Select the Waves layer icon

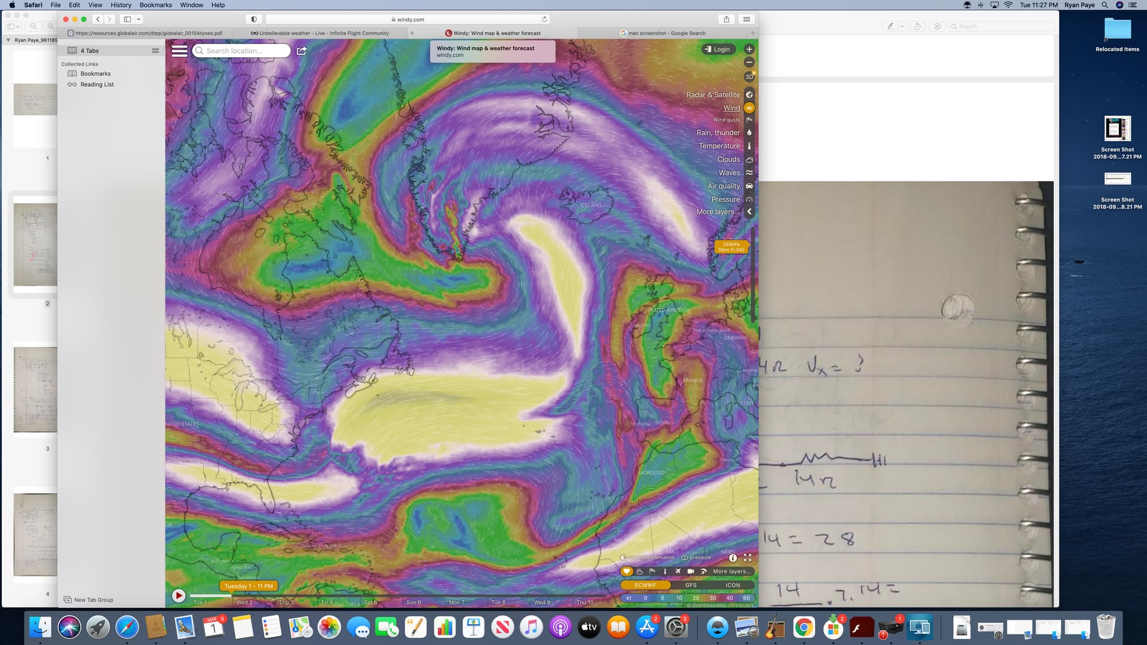749,173
